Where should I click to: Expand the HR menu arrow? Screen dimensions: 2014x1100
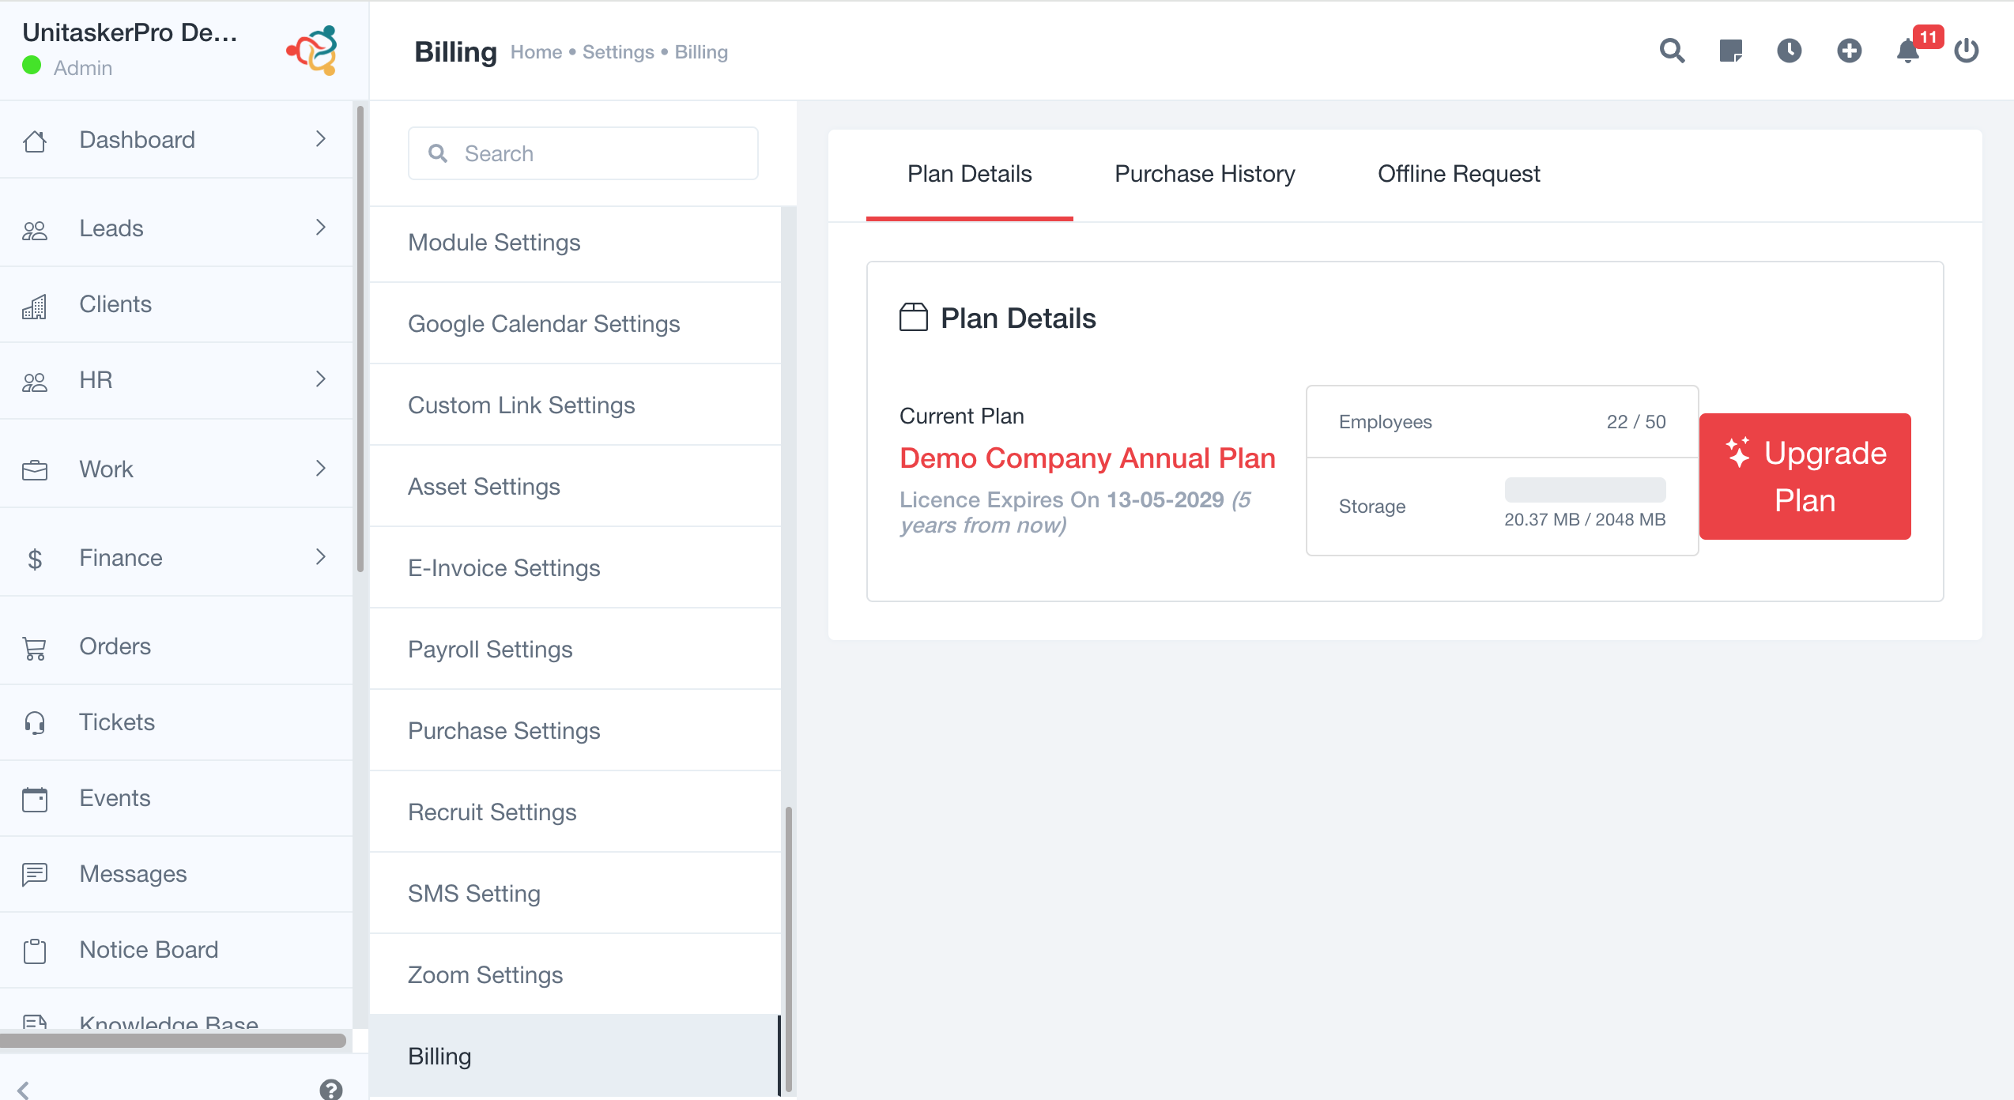(320, 379)
